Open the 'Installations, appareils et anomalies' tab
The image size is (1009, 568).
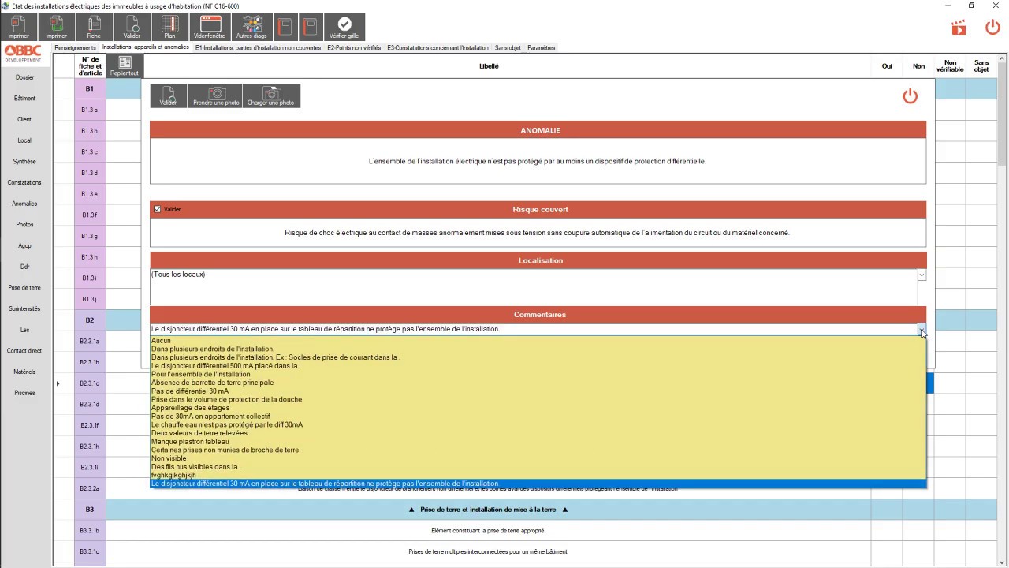[x=146, y=47]
